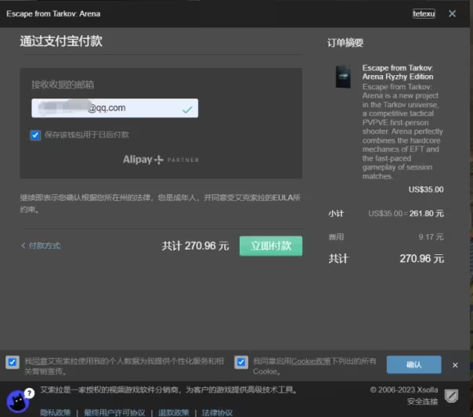Click the 立即付款 button
This screenshot has height=417, width=473.
(x=271, y=246)
